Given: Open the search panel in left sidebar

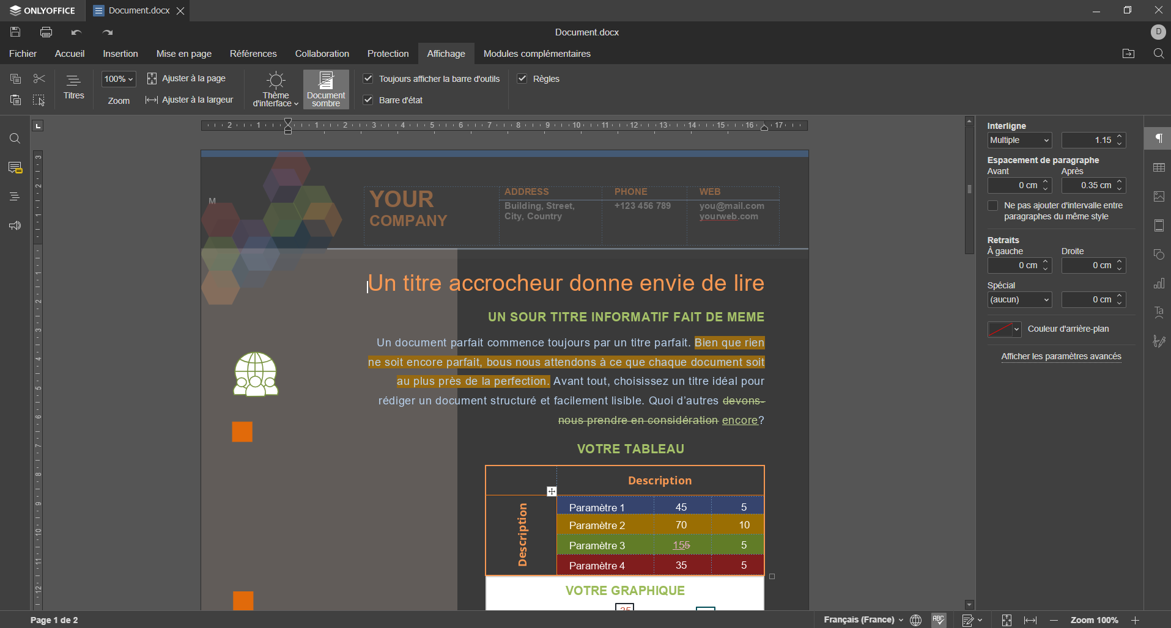Looking at the screenshot, I should [15, 139].
